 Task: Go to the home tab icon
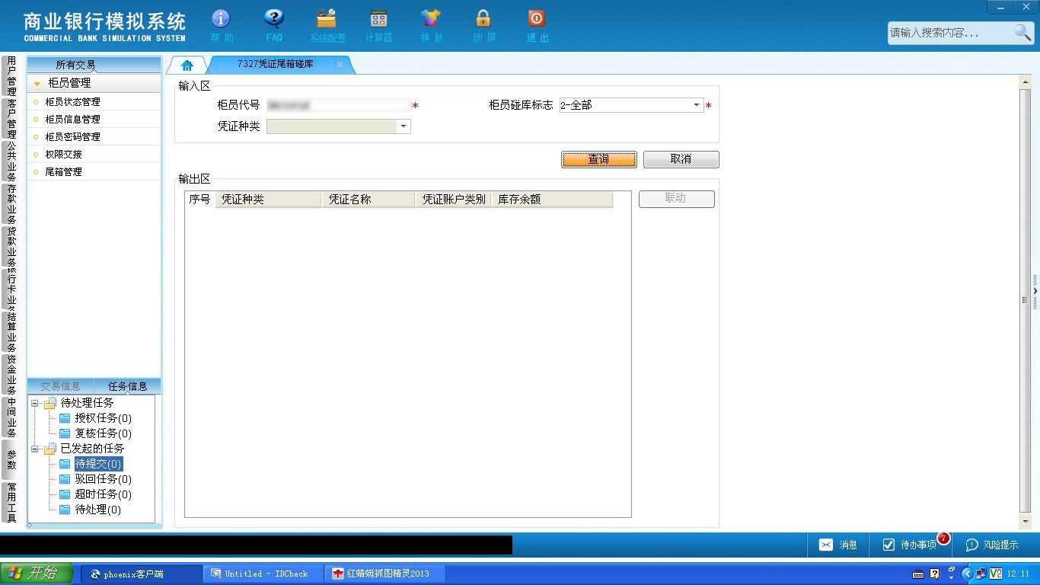click(x=187, y=66)
